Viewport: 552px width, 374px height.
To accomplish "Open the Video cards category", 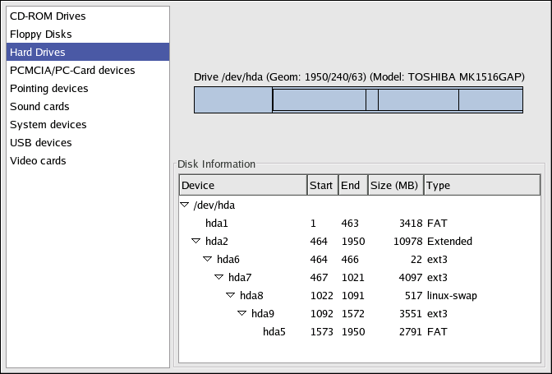I will pyautogui.click(x=38, y=161).
